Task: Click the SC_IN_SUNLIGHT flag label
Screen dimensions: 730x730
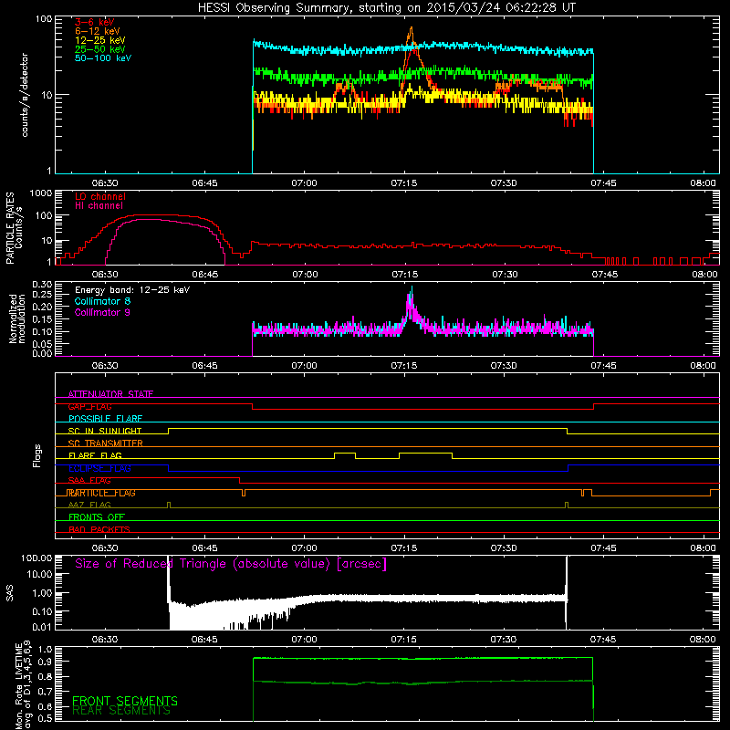Action: 105,431
